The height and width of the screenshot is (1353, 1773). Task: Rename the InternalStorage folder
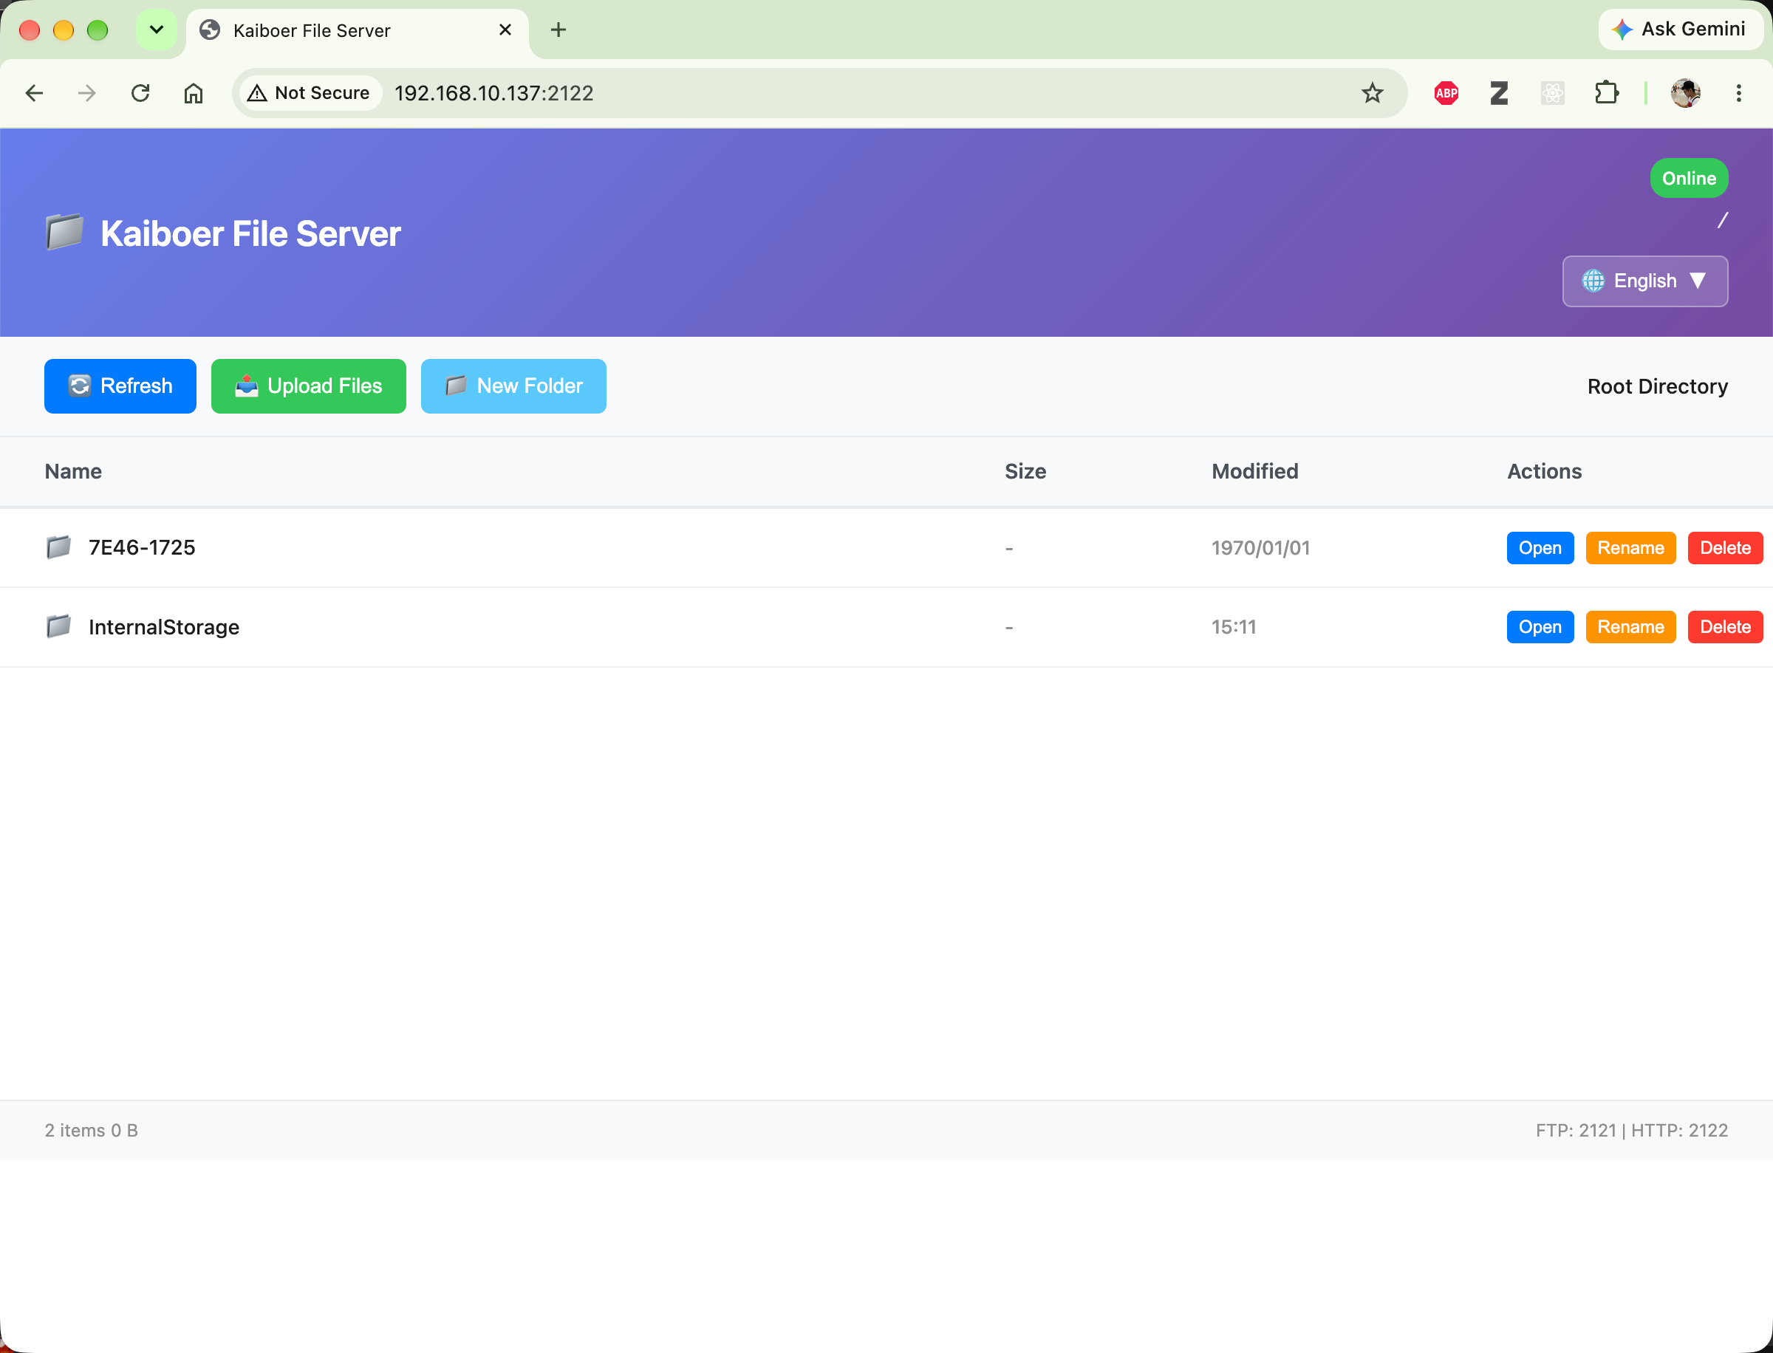point(1630,627)
